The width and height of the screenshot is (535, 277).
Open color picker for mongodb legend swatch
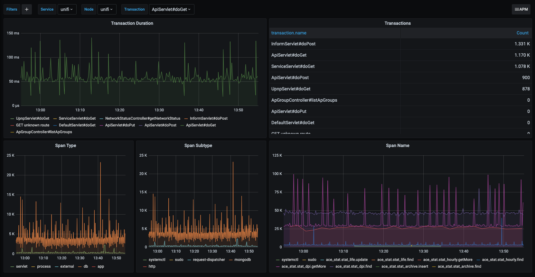[x=231, y=260]
